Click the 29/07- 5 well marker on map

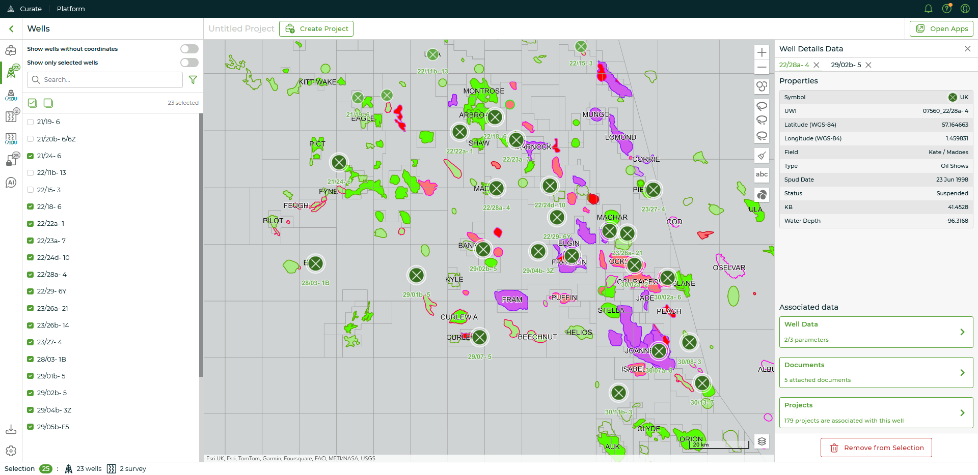tap(479, 337)
